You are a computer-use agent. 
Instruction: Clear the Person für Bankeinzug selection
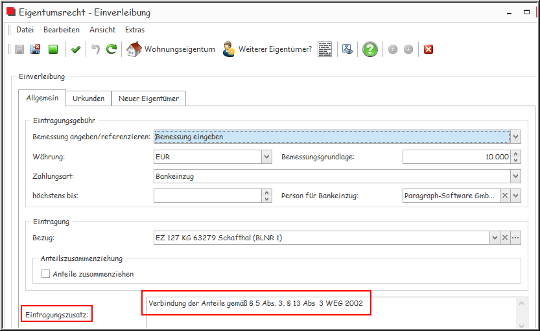(504, 196)
